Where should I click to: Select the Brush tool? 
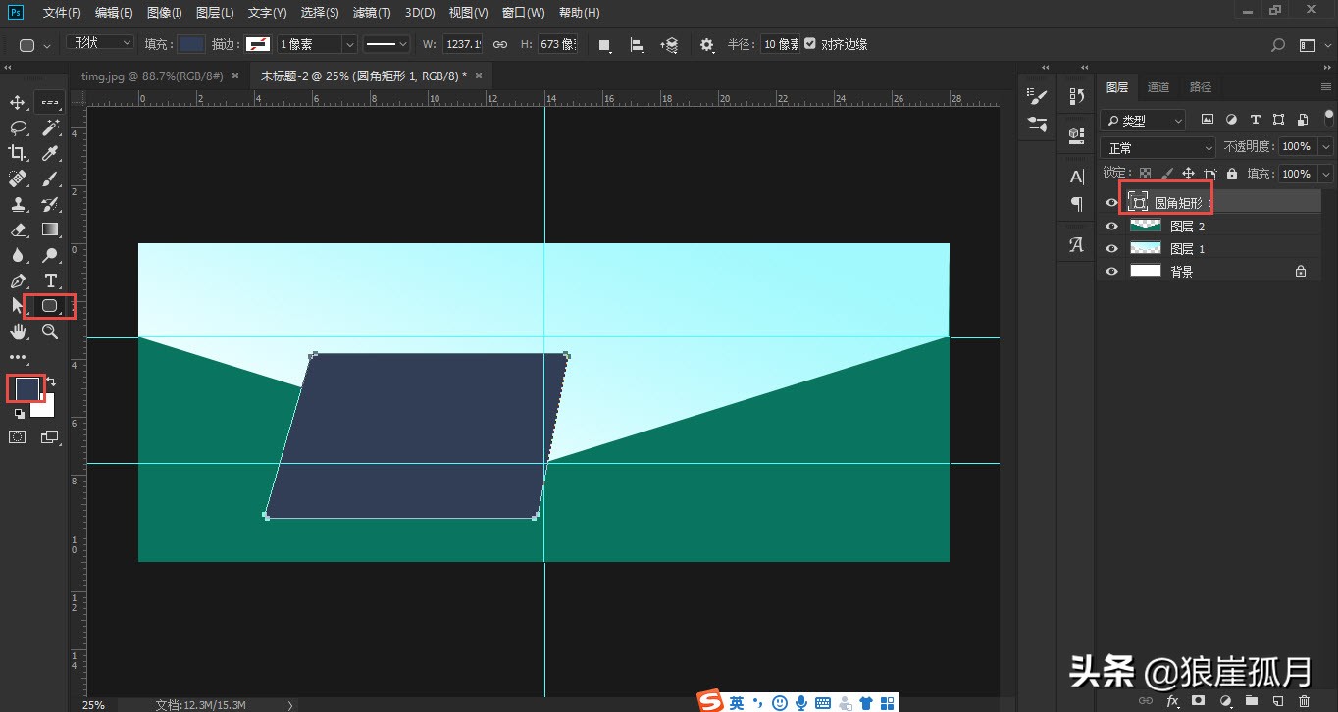point(50,178)
